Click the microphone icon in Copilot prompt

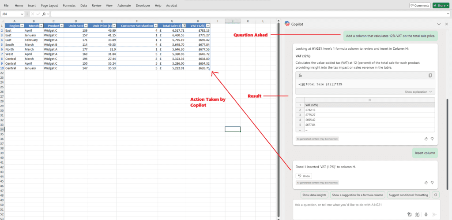426,215
